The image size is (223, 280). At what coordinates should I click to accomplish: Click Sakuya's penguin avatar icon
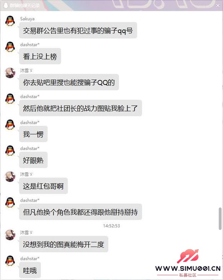tap(10, 21)
